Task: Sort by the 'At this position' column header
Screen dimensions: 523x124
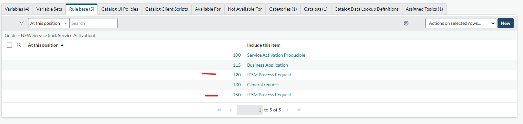Action: 43,45
